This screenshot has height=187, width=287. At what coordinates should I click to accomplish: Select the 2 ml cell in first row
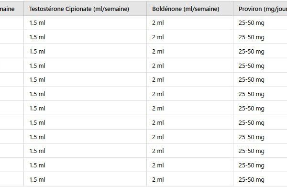(x=190, y=23)
